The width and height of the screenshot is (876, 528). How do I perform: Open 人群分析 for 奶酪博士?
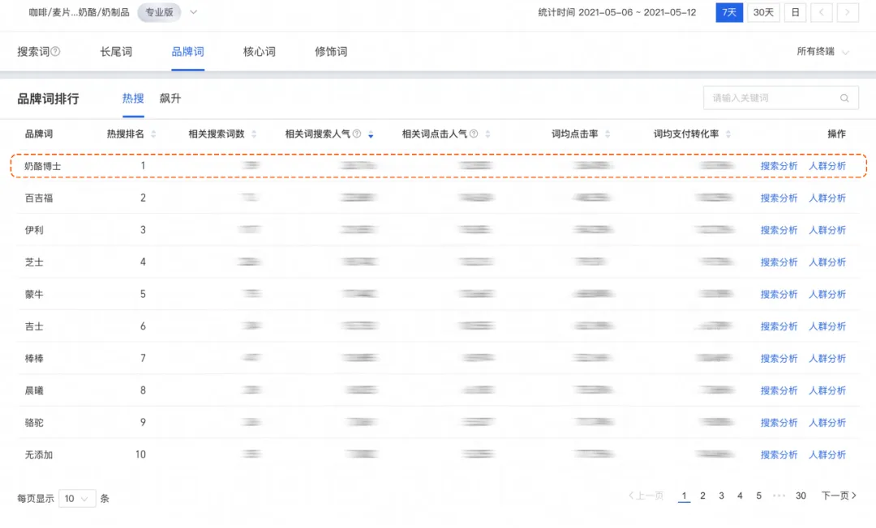click(827, 166)
